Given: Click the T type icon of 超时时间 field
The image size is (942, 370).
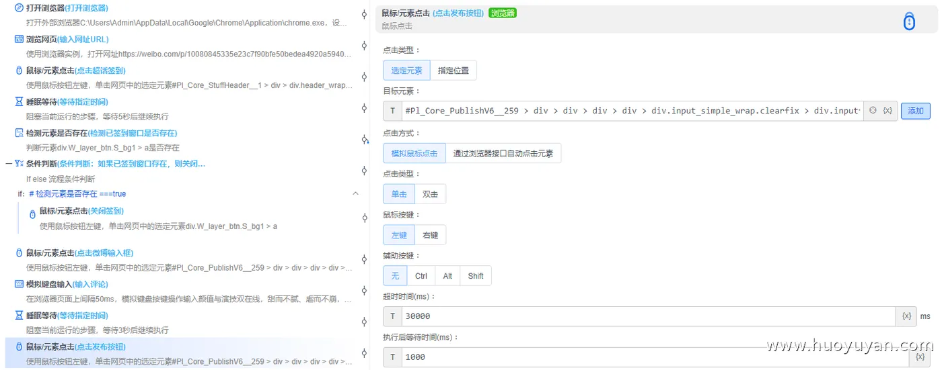Looking at the screenshot, I should coord(392,316).
